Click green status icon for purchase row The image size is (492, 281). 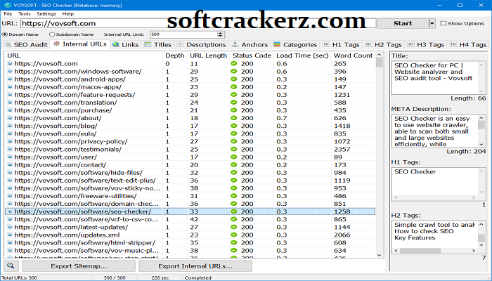tap(234, 110)
